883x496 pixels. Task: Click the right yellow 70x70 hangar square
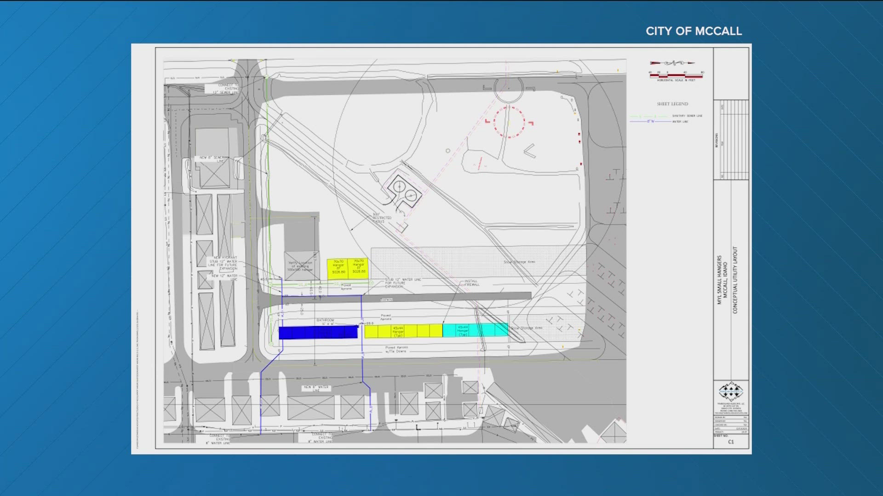pyautogui.click(x=358, y=269)
